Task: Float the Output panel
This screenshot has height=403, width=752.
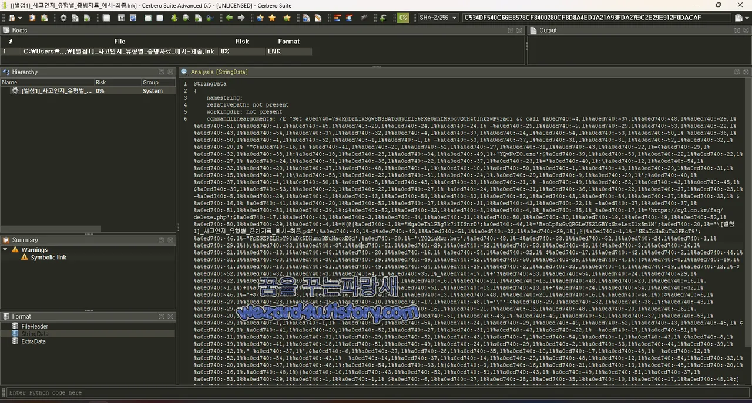Action: click(737, 31)
